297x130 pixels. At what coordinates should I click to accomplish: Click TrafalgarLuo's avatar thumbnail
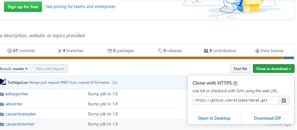(3, 82)
